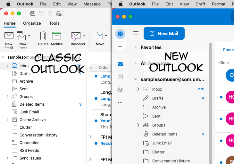234x164 pixels.
Task: Click the Mail icon in New Outlook sidebar
Action: [120, 64]
